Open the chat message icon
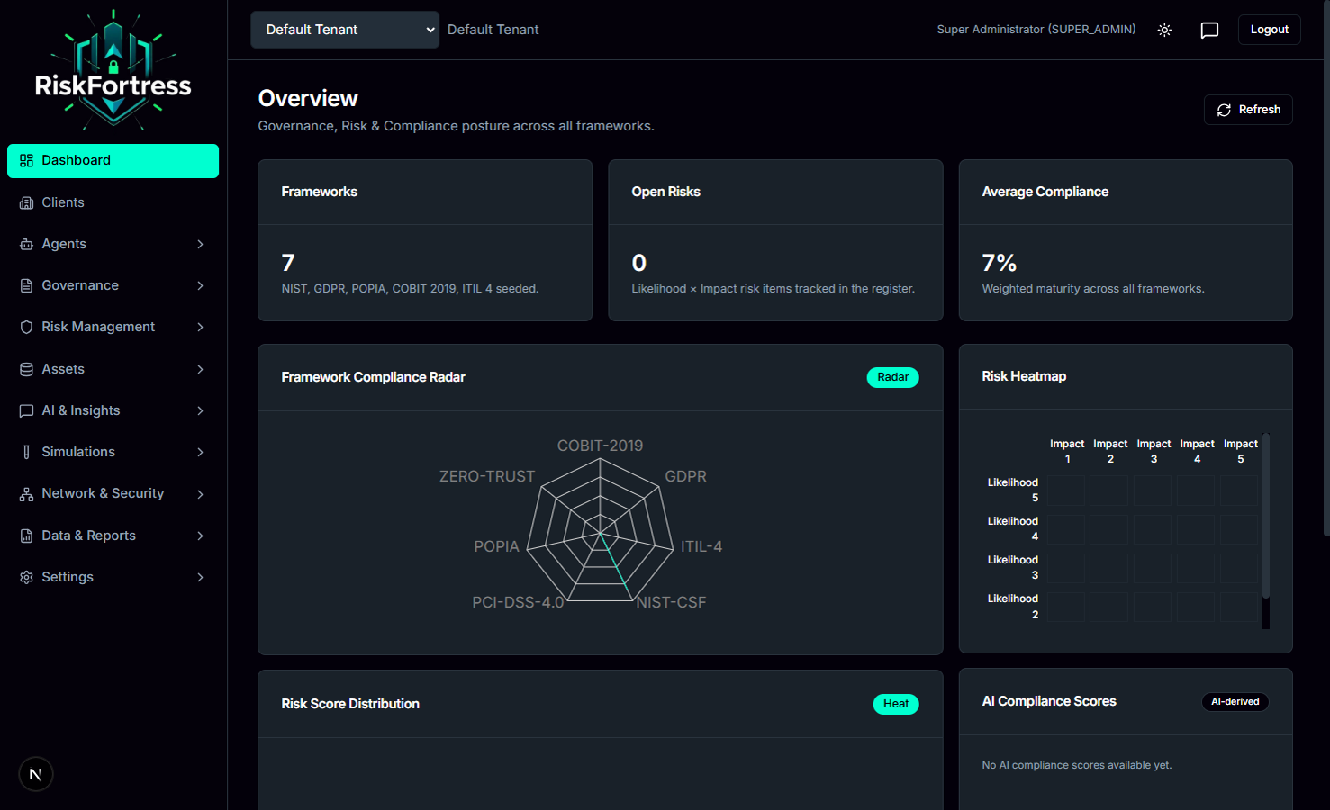The width and height of the screenshot is (1330, 810). point(1209,30)
